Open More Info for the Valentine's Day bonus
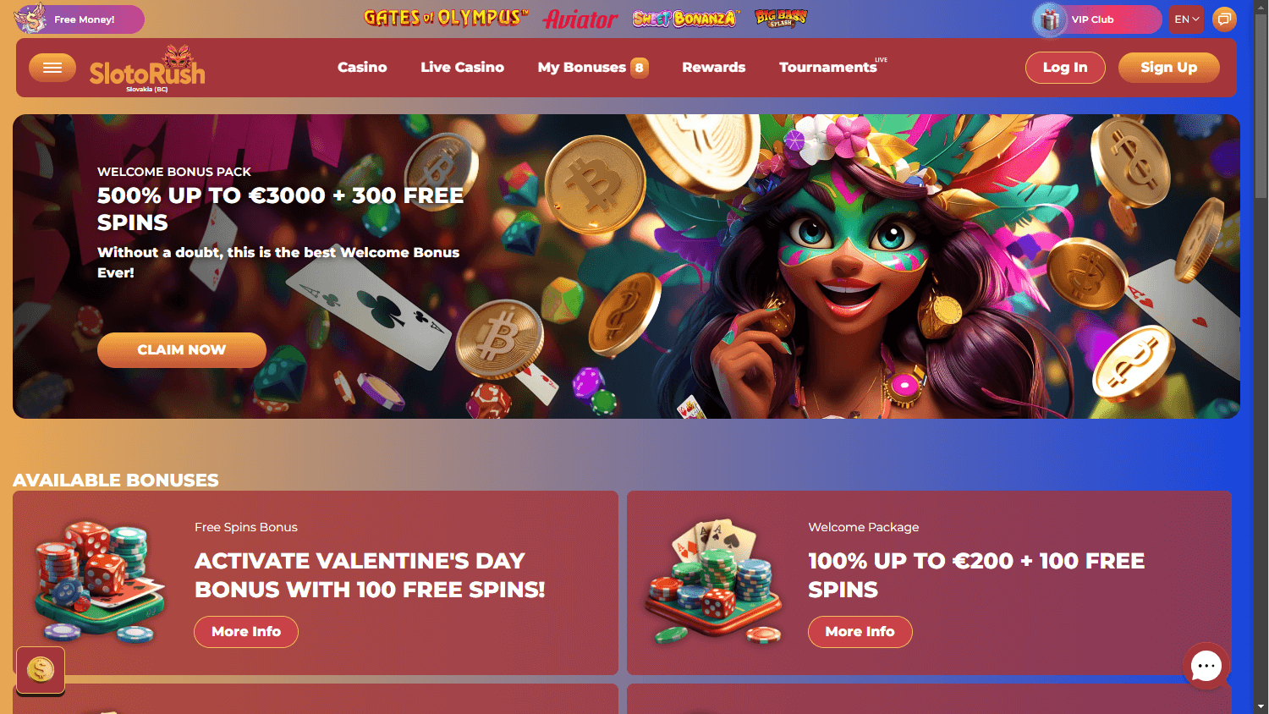1269x714 pixels. 246,632
